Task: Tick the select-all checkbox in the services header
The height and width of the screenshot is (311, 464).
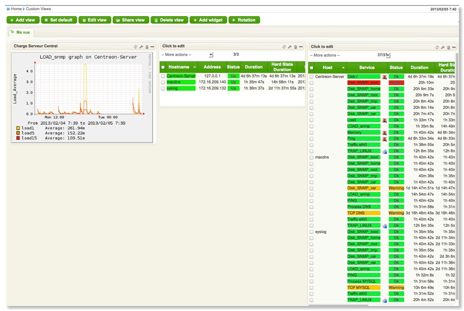Action: pos(311,67)
